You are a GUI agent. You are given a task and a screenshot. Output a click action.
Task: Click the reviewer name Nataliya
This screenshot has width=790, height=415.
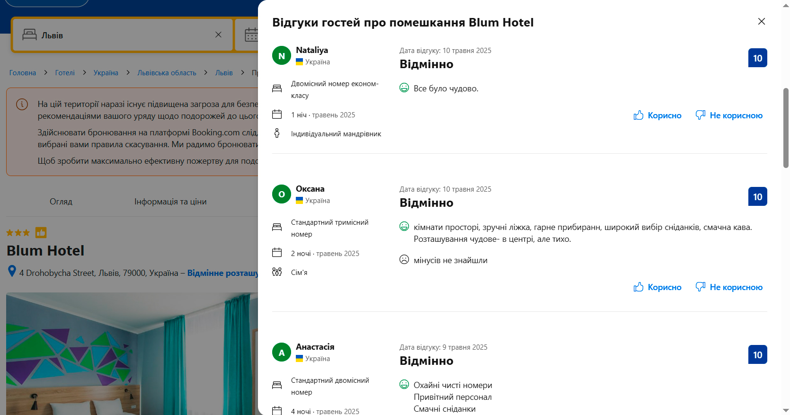(x=312, y=50)
